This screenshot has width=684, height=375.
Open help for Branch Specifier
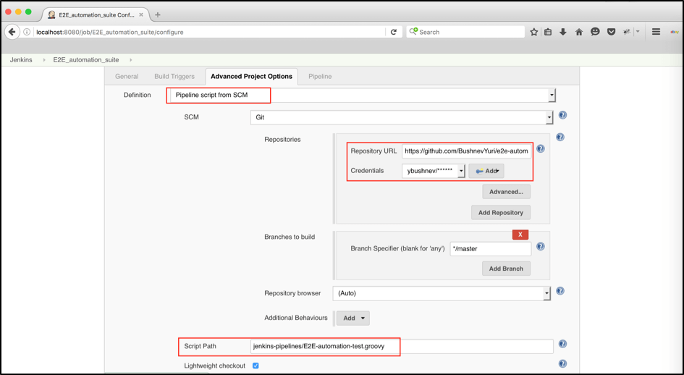pos(541,247)
